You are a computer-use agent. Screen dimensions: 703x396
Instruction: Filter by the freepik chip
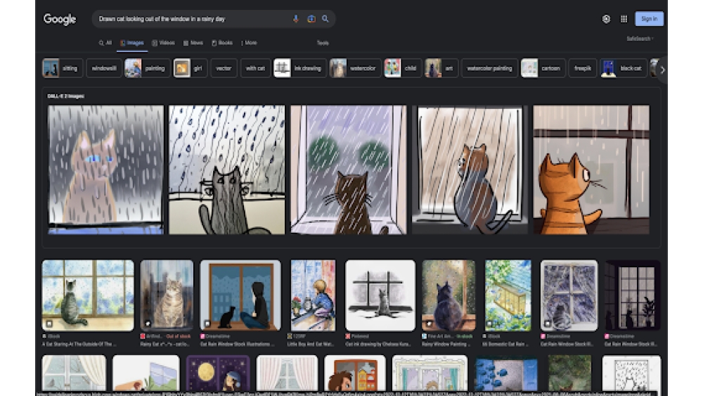pyautogui.click(x=582, y=68)
